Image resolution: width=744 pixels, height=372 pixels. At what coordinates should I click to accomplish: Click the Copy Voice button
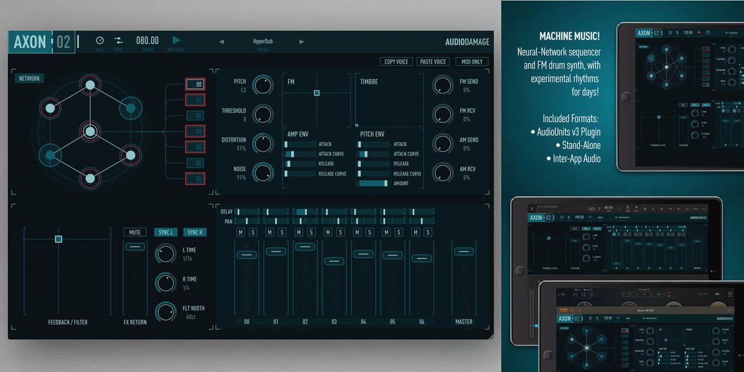tap(397, 61)
